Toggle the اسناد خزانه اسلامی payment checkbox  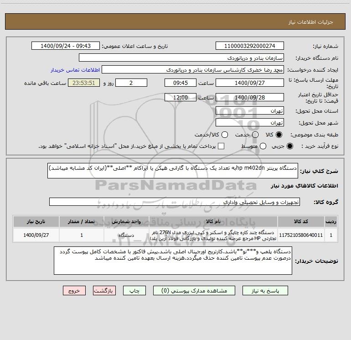221,146
